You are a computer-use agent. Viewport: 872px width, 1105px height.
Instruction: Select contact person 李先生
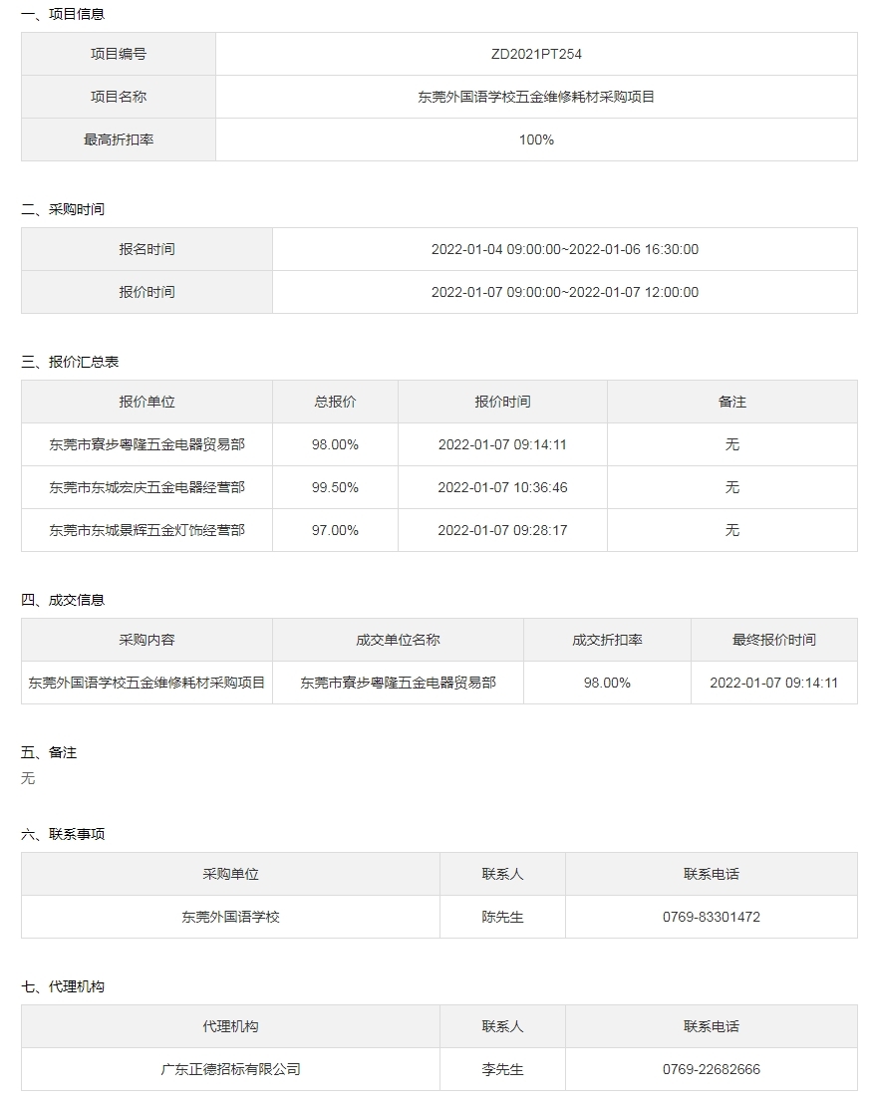[502, 1070]
